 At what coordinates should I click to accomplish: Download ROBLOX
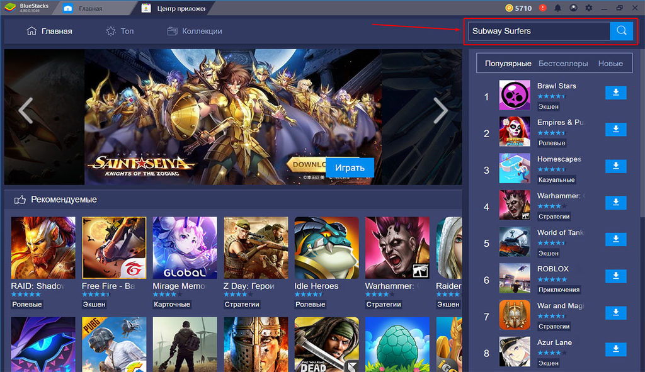pos(616,276)
